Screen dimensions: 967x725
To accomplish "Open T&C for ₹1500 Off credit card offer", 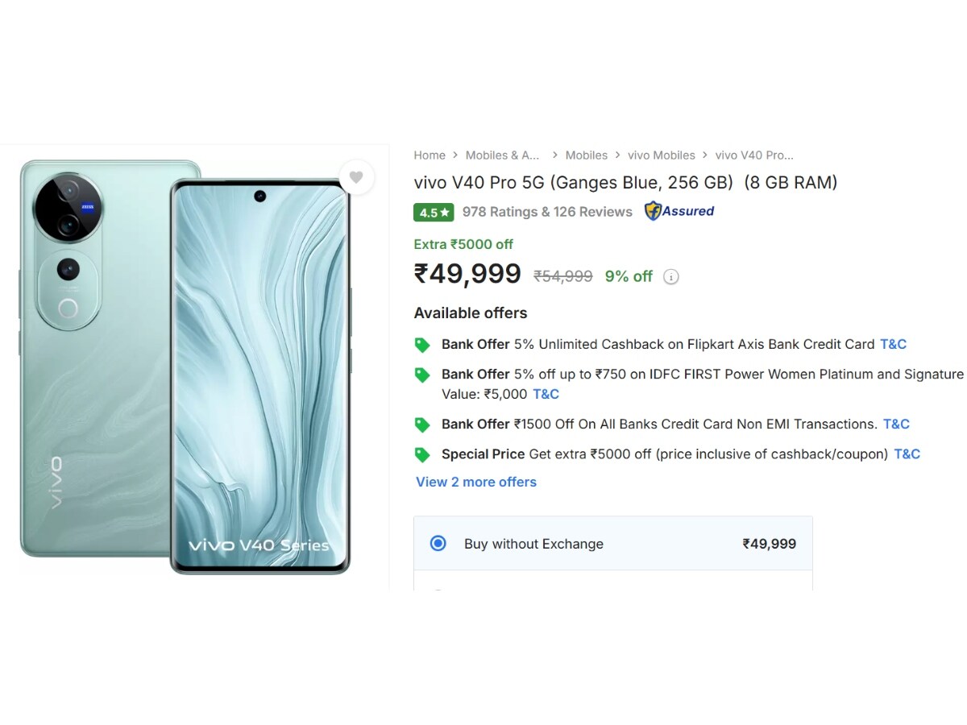I will click(896, 425).
